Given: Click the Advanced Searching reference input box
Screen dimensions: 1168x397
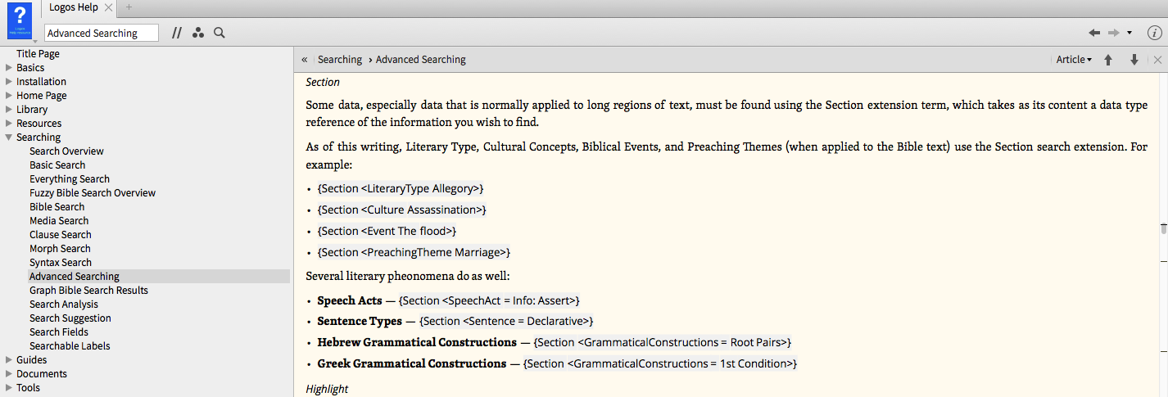Looking at the screenshot, I should coord(102,33).
